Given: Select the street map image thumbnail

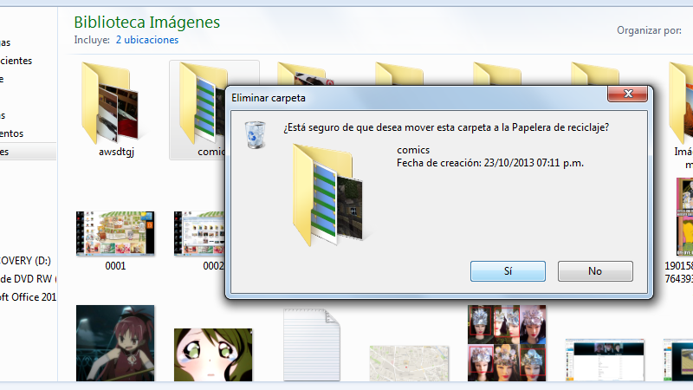Looking at the screenshot, I should (409, 363).
